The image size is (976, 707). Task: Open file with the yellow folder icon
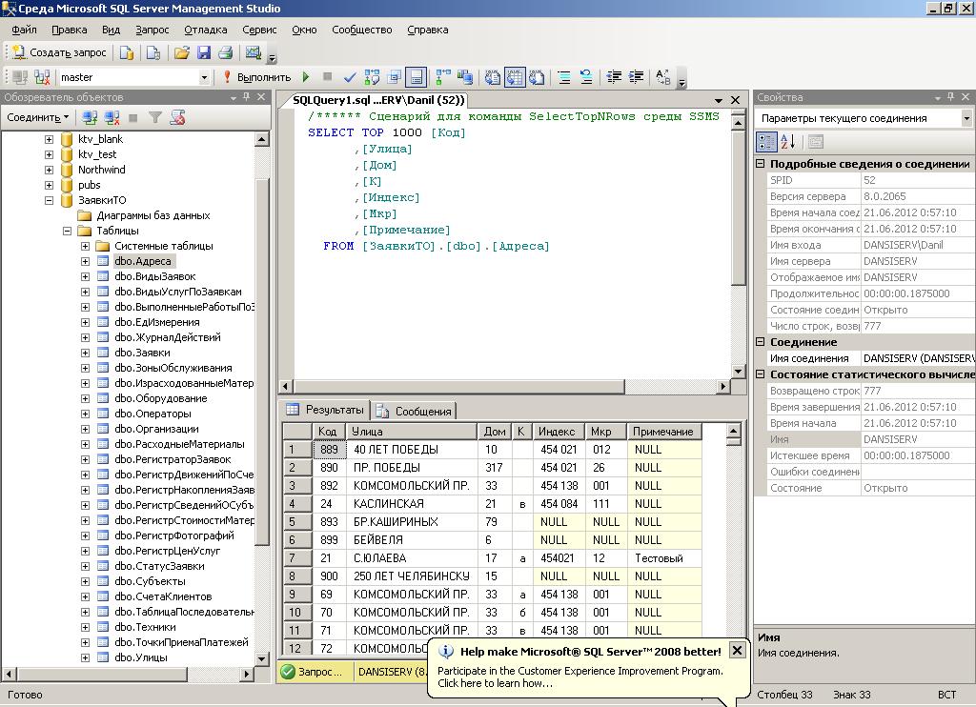[x=182, y=53]
